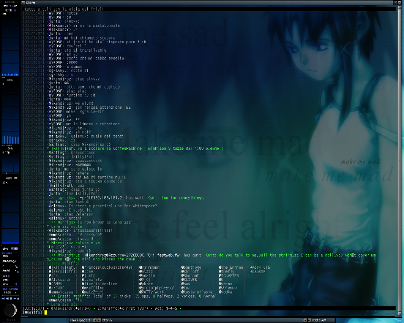Click left arrow beside the 03:16 AM clock
Screen dimensions: 404x323
(305, 320)
